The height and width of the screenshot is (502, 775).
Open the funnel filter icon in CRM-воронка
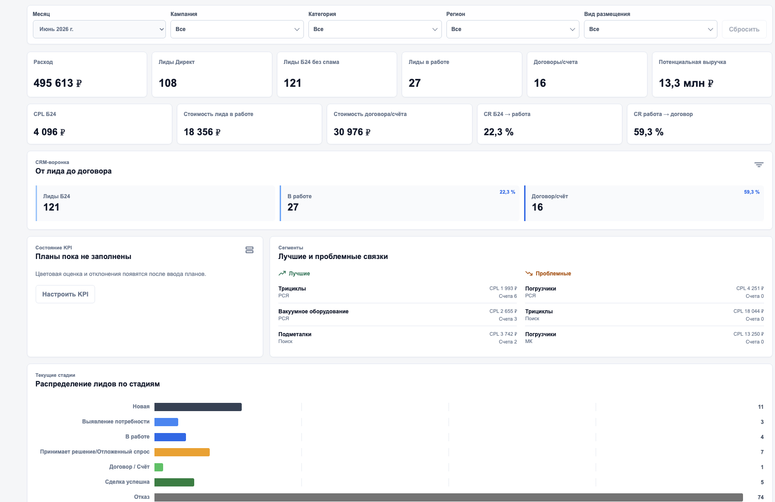(759, 165)
